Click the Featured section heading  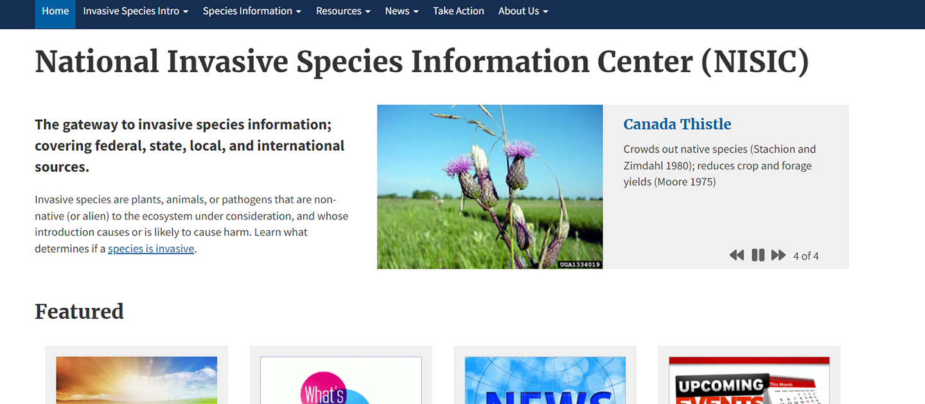[x=79, y=312]
